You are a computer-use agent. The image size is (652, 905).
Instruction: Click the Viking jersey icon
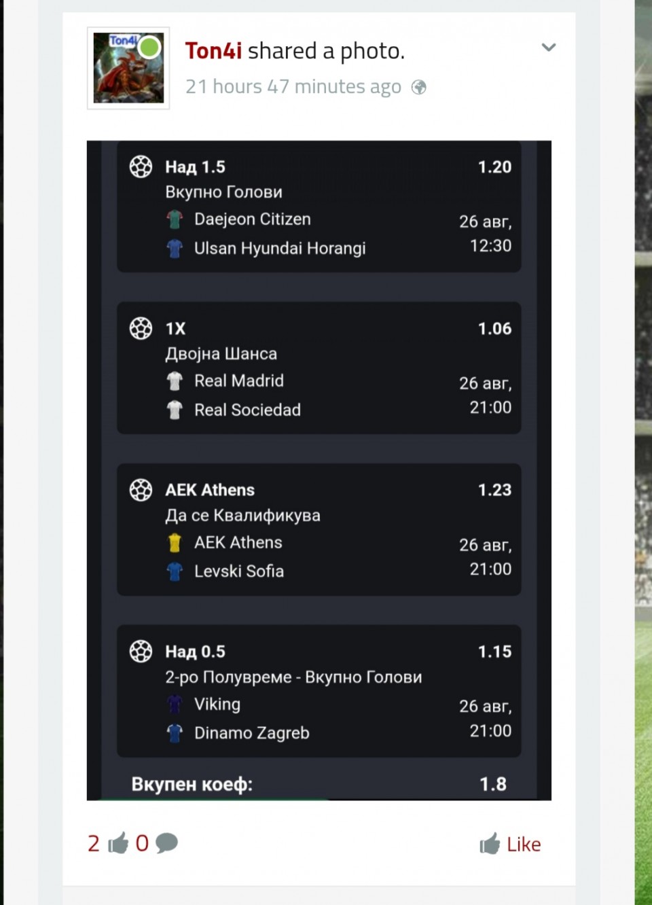175,705
